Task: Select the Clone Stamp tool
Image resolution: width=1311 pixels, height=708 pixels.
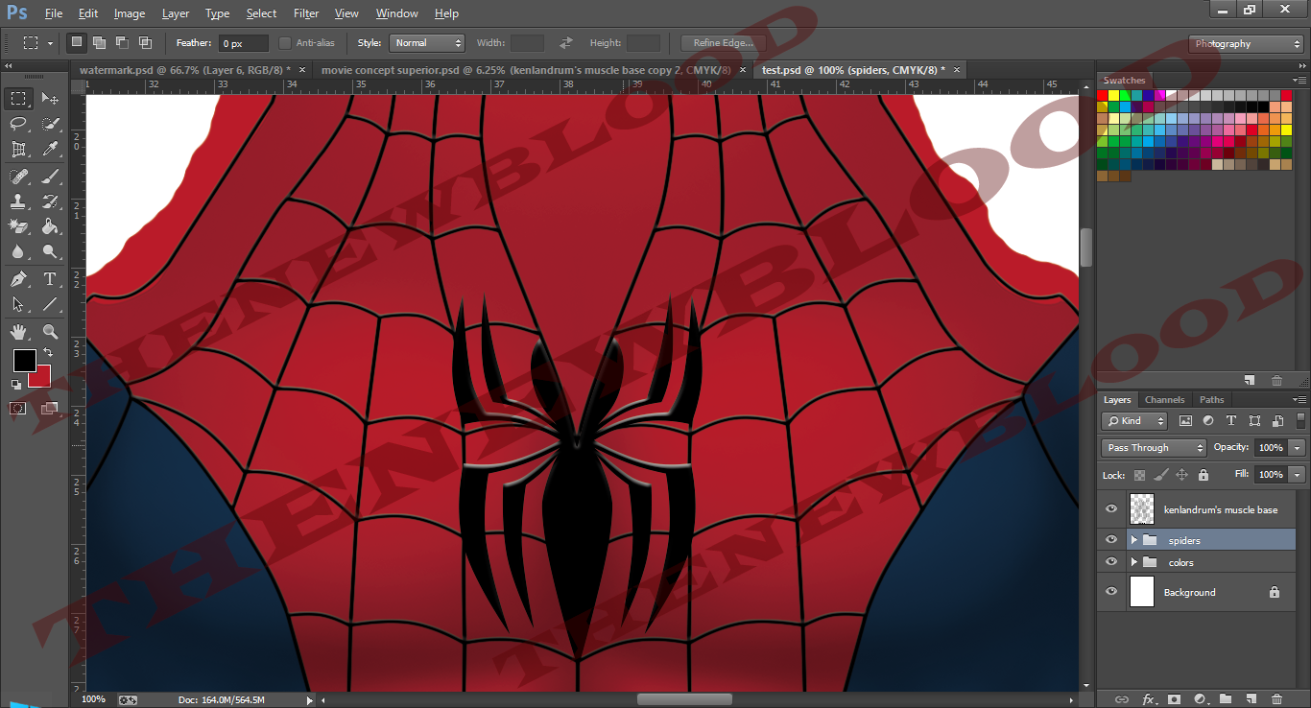Action: (18, 201)
